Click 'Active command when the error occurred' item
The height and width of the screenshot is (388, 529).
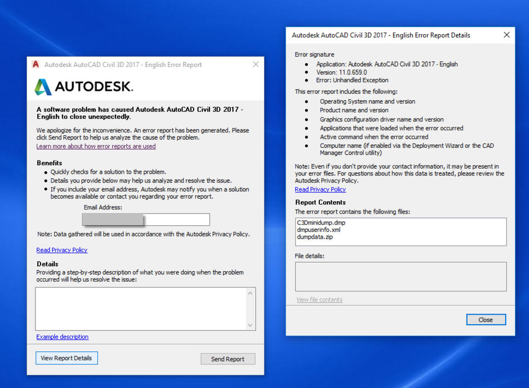[x=374, y=137]
